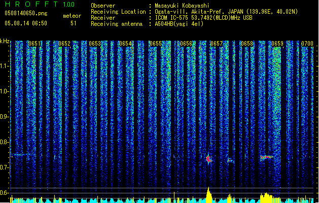Click the 0657 time marker
This screenshot has height=203, width=319.
(217, 44)
